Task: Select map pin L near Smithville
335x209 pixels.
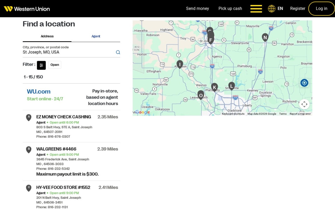Action: [x=231, y=86]
